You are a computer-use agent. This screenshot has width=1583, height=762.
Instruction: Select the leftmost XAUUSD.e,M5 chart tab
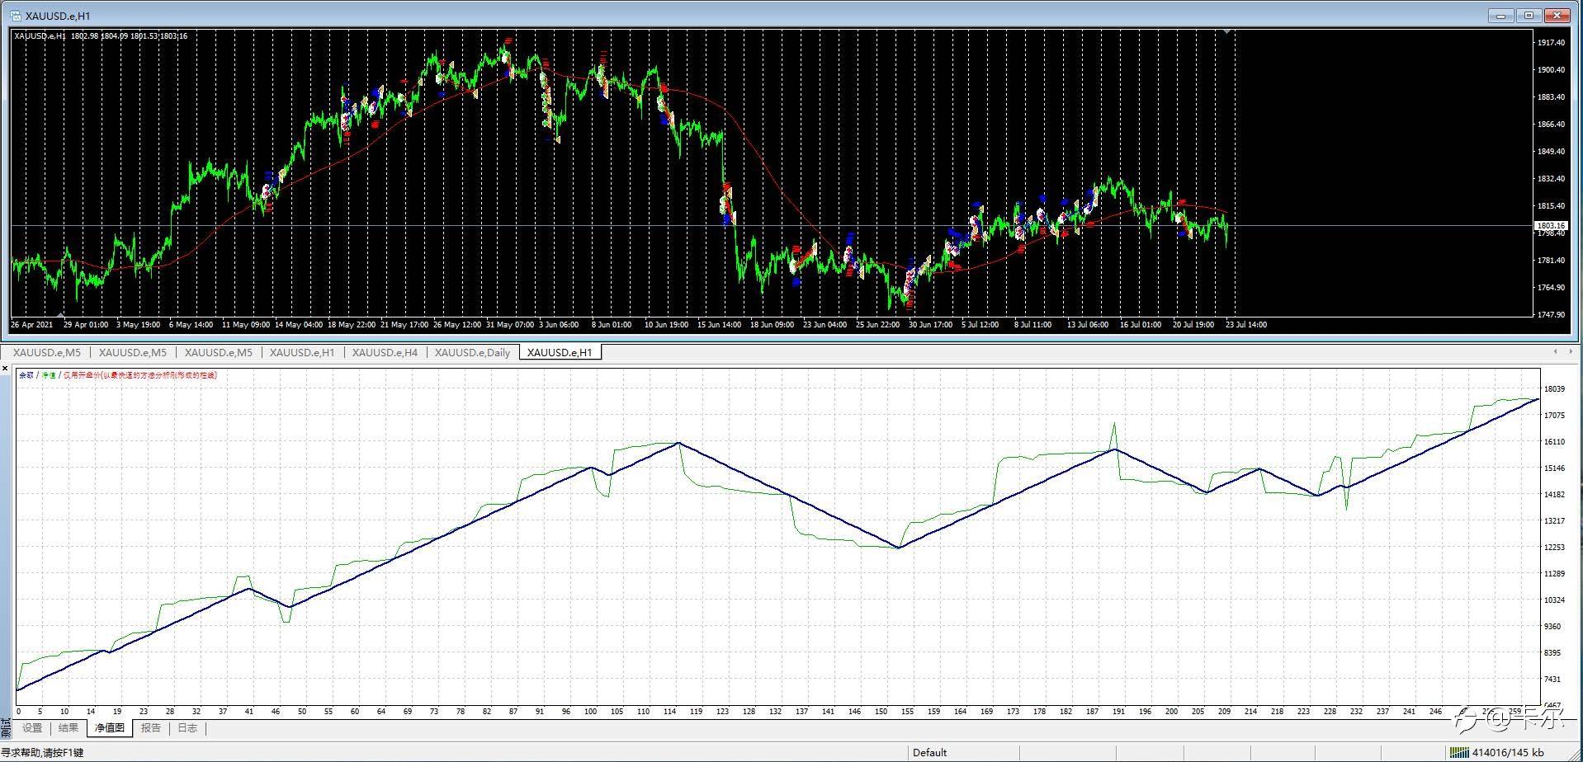pyautogui.click(x=47, y=353)
